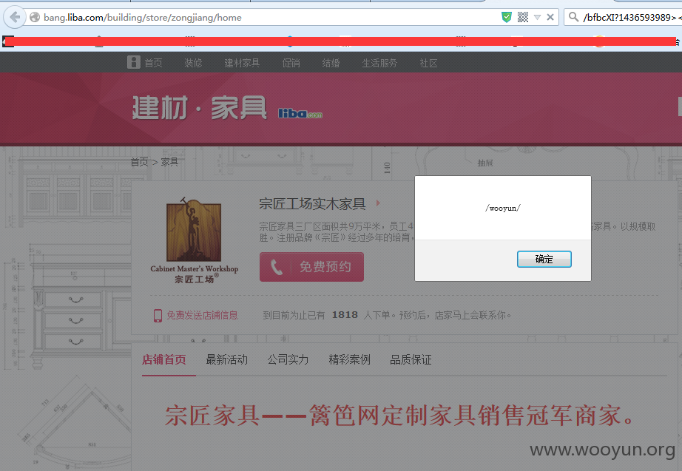The image size is (682, 471).
Task: Click the 建材·家具 banner heading
Action: pos(199,107)
